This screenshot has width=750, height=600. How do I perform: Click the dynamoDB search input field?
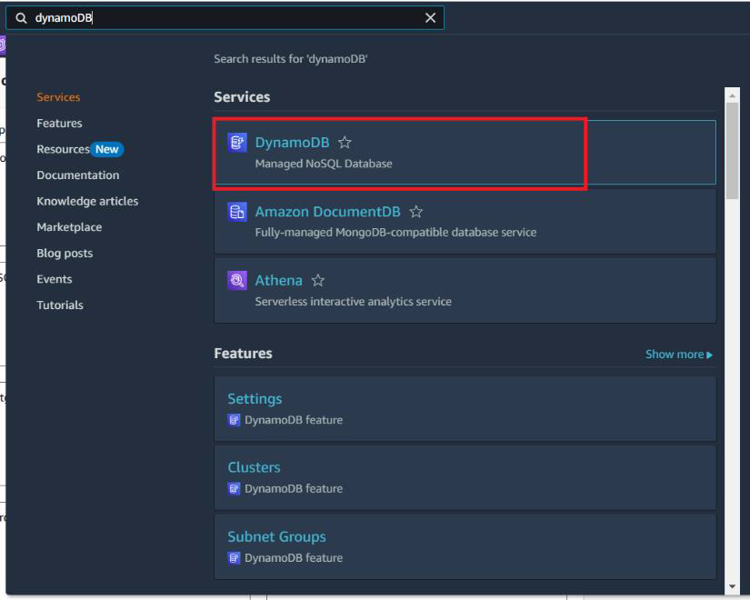pos(227,19)
